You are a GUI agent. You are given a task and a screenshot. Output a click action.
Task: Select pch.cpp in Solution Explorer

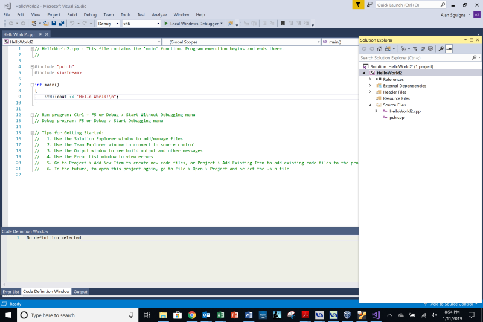pos(397,117)
